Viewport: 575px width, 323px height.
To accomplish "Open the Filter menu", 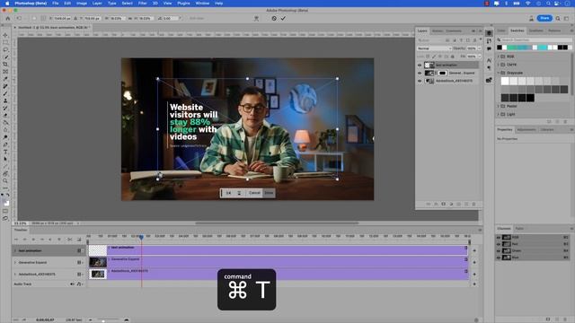I will pos(143,4).
